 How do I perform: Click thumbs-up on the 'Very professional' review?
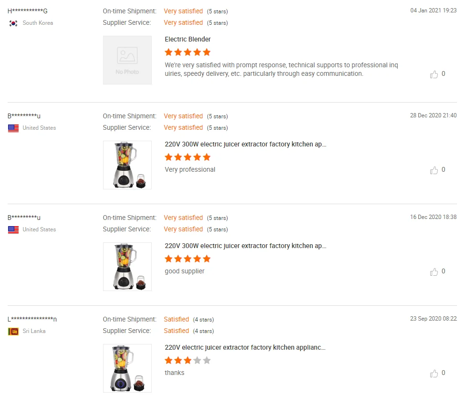[434, 170]
